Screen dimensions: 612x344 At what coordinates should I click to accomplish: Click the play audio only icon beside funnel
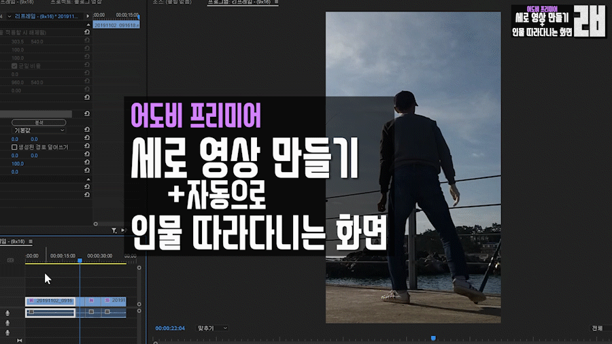click(x=123, y=230)
